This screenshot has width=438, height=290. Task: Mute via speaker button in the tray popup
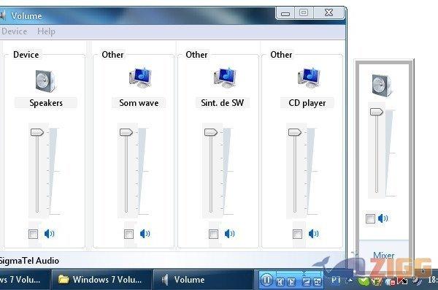(383, 218)
